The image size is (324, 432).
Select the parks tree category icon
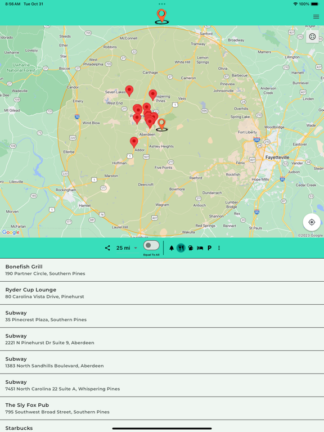click(172, 248)
